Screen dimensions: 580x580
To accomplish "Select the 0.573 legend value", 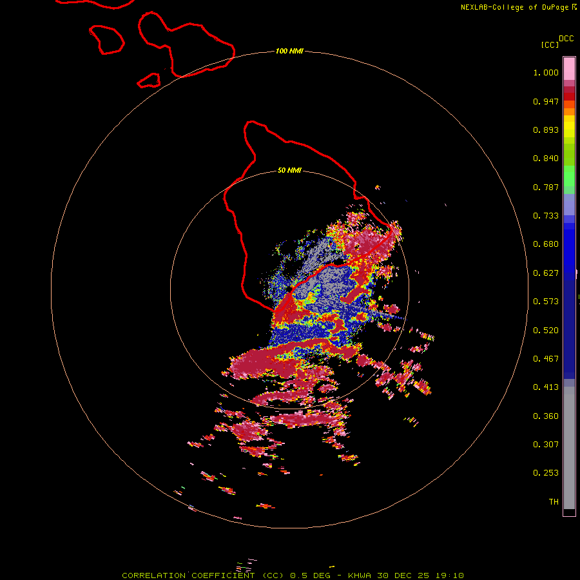I will [546, 302].
